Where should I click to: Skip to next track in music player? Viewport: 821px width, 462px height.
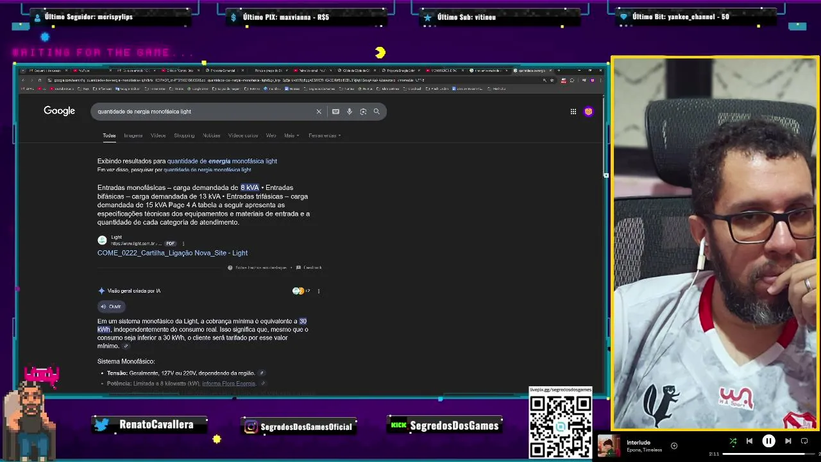pyautogui.click(x=788, y=441)
